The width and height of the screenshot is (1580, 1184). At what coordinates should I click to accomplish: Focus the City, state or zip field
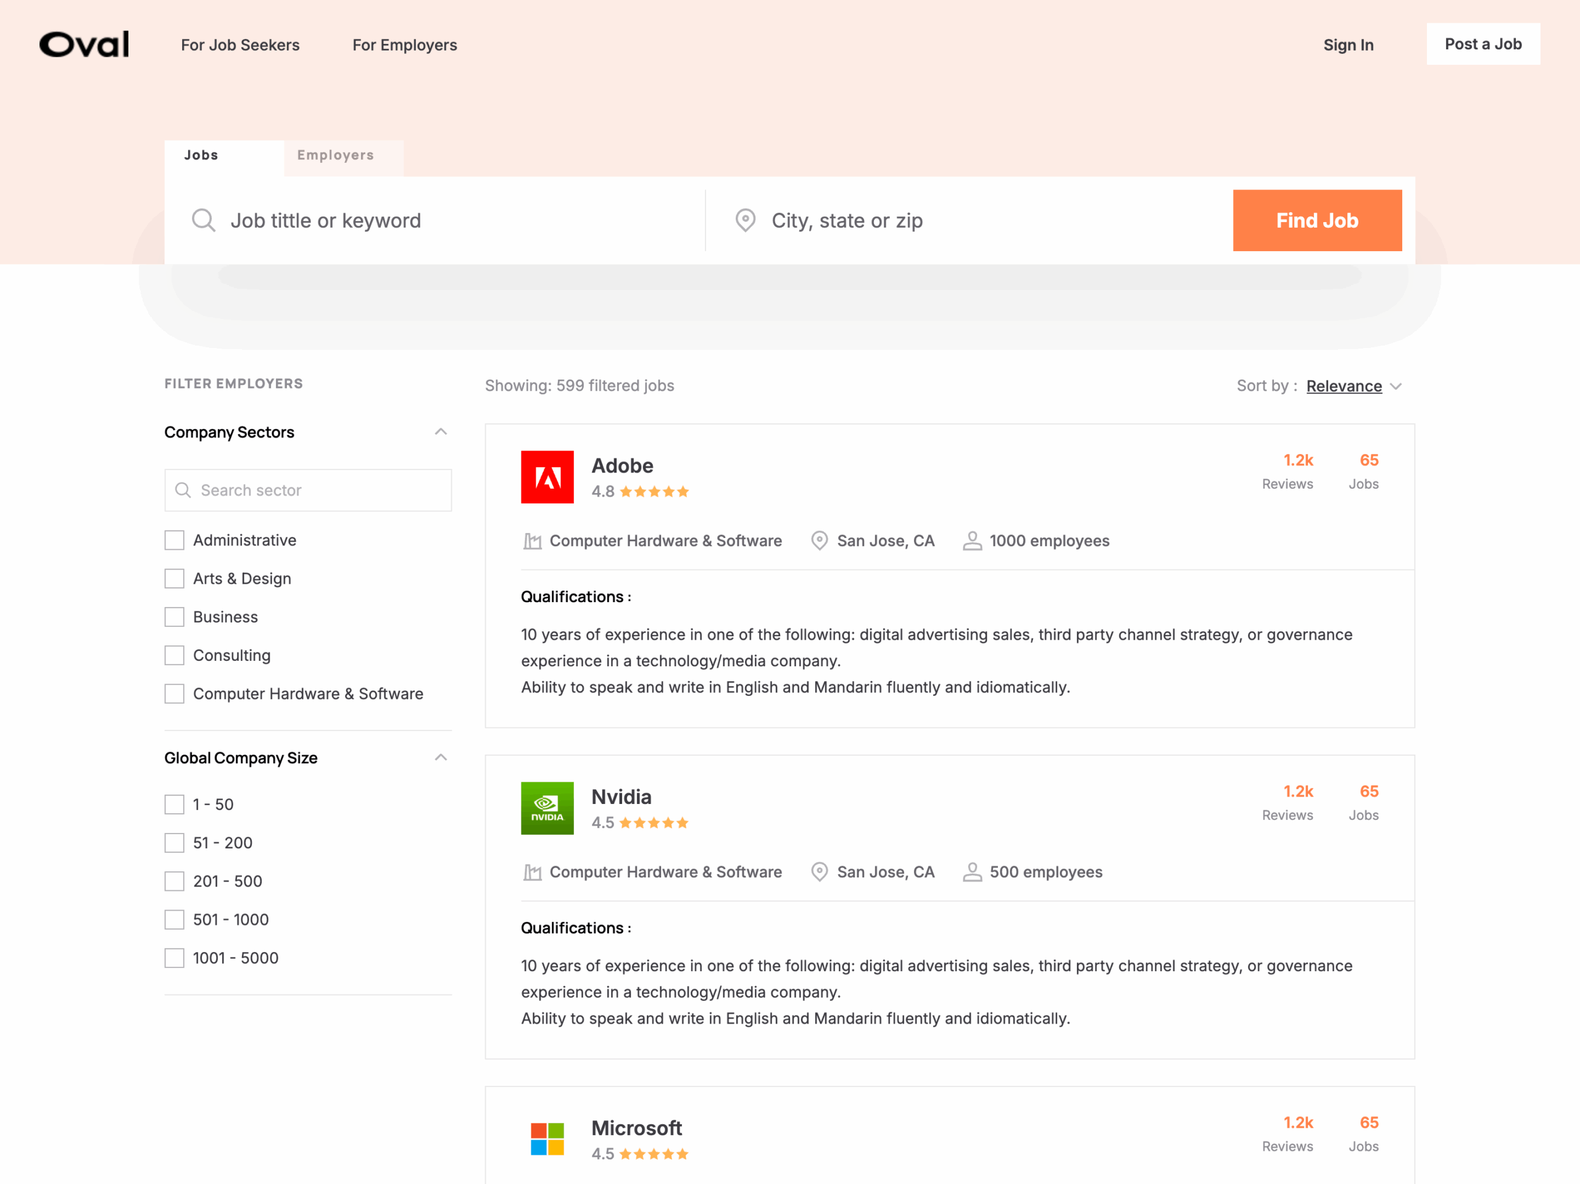click(x=986, y=221)
